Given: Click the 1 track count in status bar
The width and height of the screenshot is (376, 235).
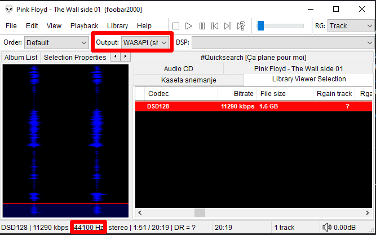Looking at the screenshot, I should click(284, 227).
